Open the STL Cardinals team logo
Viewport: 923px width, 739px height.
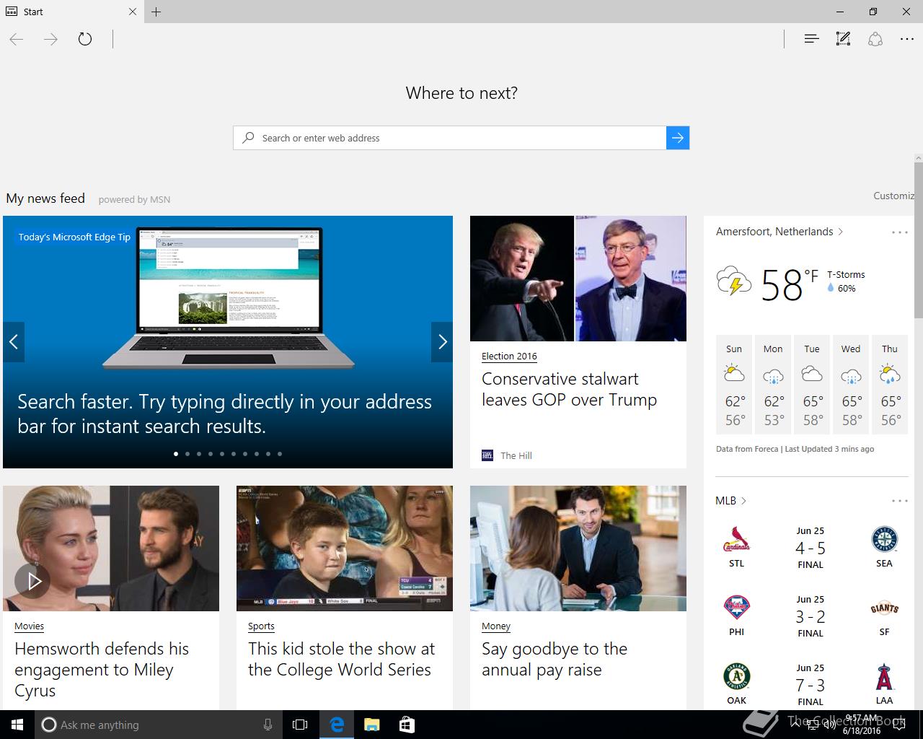pyautogui.click(x=736, y=539)
